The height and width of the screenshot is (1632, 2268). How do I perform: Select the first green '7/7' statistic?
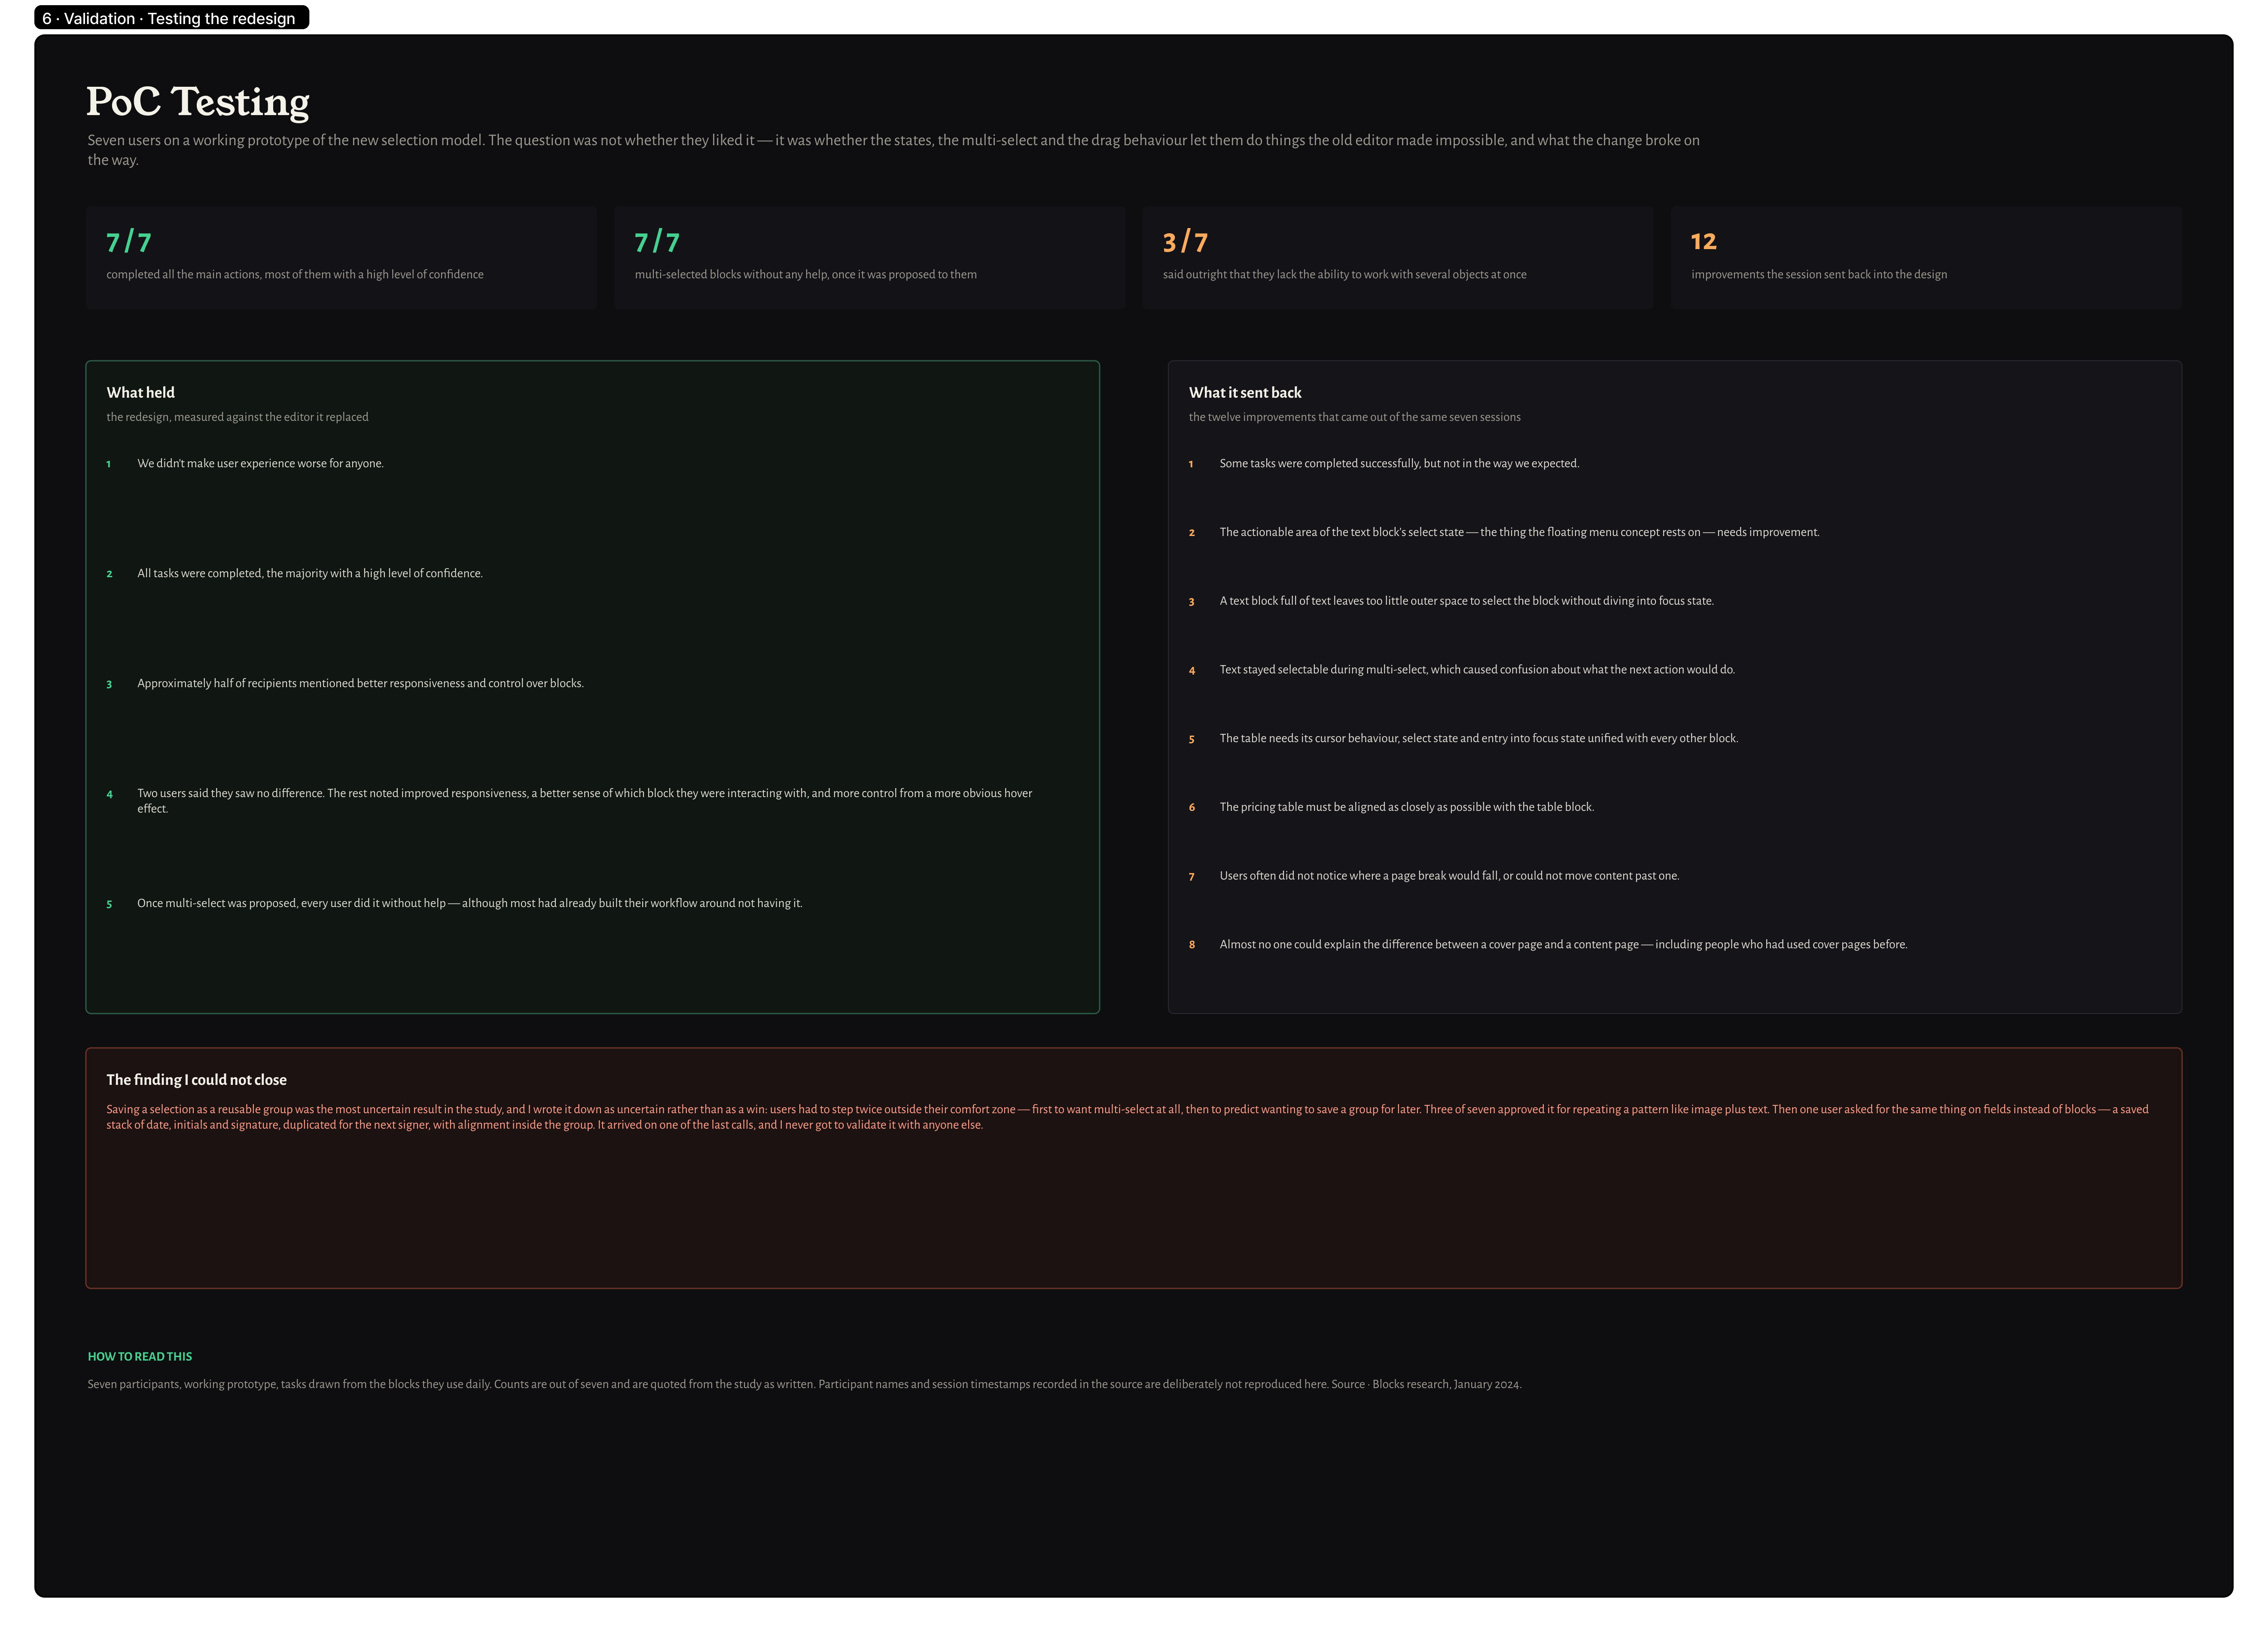(x=129, y=242)
